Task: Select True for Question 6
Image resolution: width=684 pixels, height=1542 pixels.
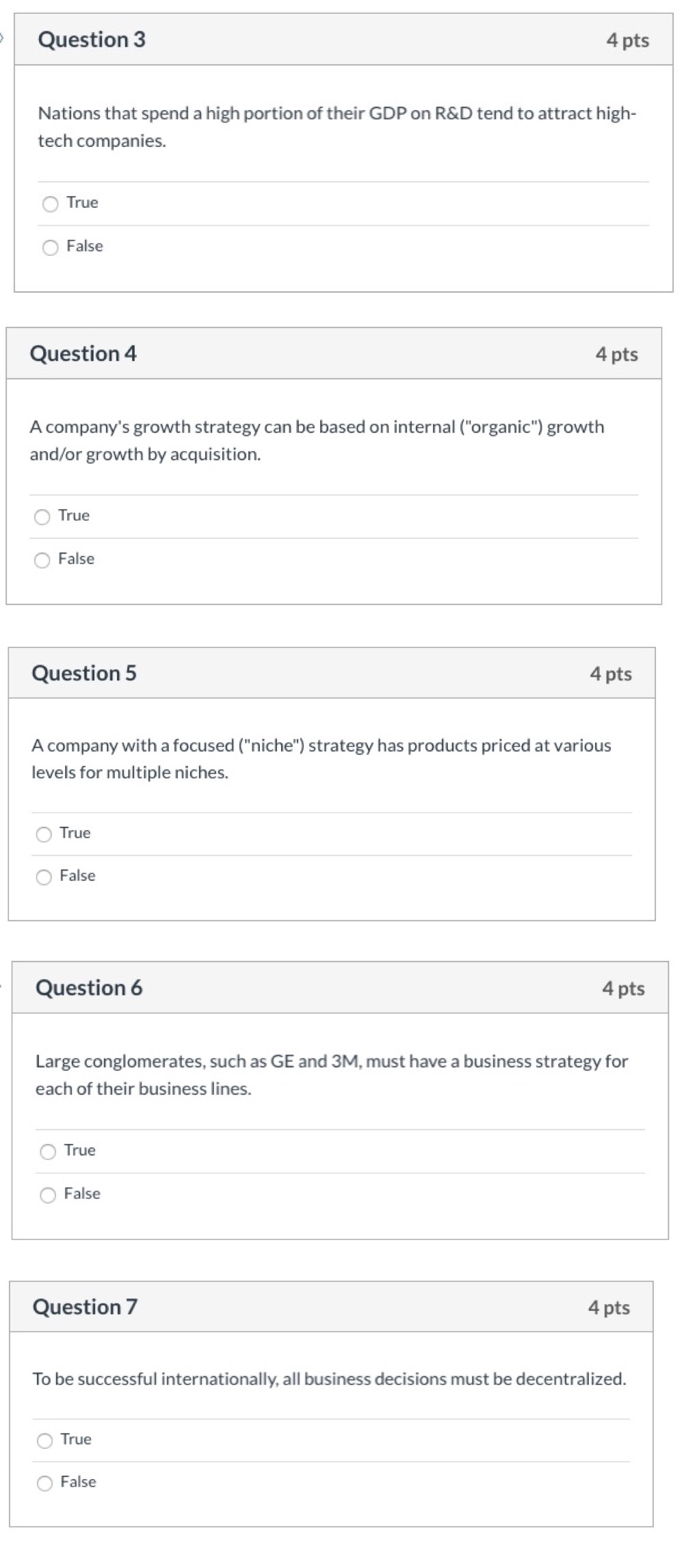Action: coord(48,1152)
